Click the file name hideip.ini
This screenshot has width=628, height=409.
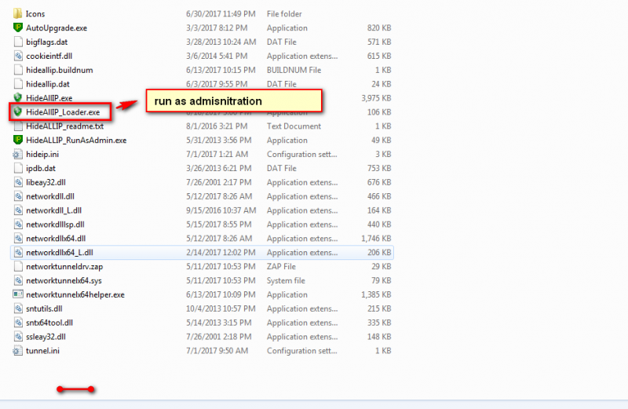click(42, 154)
